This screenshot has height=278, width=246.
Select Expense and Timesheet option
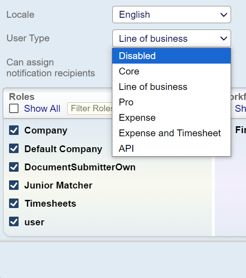point(171,133)
